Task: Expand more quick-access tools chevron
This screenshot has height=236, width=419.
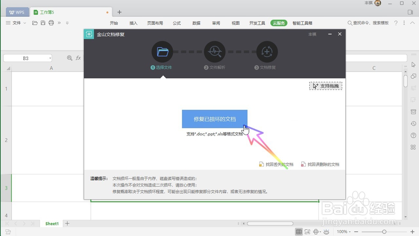Action: [59, 23]
